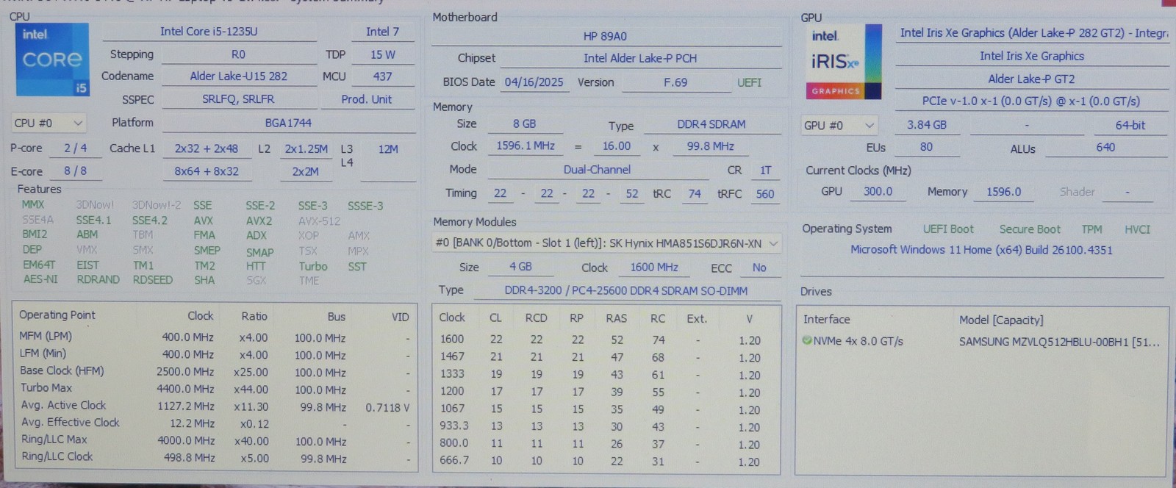Screen dimensions: 1176x488
Task: Click the module Clock value 1600 MHz
Action: pyautogui.click(x=654, y=268)
